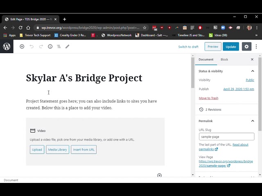Image resolution: width=262 pixels, height=196 pixels.
Task: Open the WordpressNetwork bookmark
Action: [117, 35]
